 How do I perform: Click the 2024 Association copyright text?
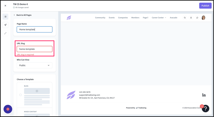click(192, 108)
